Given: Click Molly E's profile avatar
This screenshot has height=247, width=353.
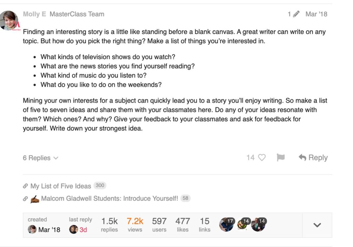Looking at the screenshot, I should (9, 20).
